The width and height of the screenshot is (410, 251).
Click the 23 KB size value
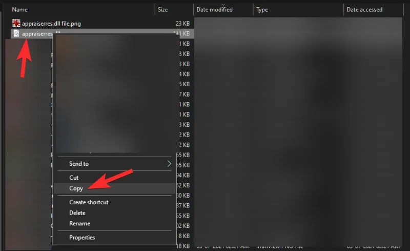coord(182,24)
